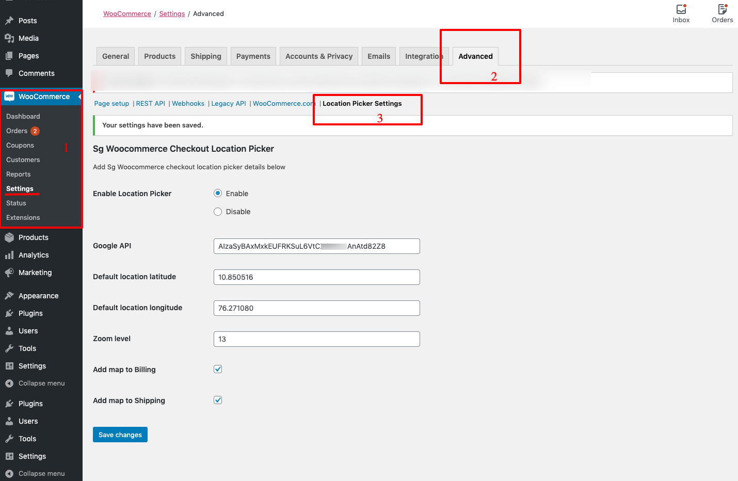Click the Appearance paintbrush icon

(9, 296)
